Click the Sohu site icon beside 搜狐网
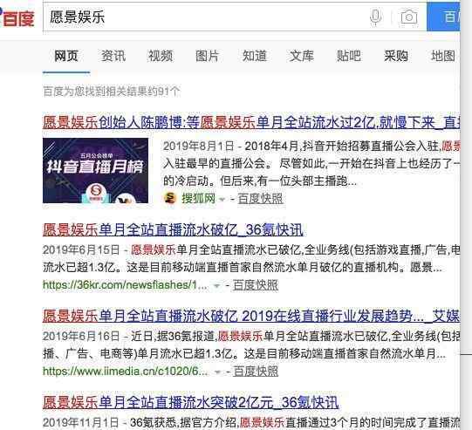Viewport: 472px width, 430px height. [x=170, y=198]
